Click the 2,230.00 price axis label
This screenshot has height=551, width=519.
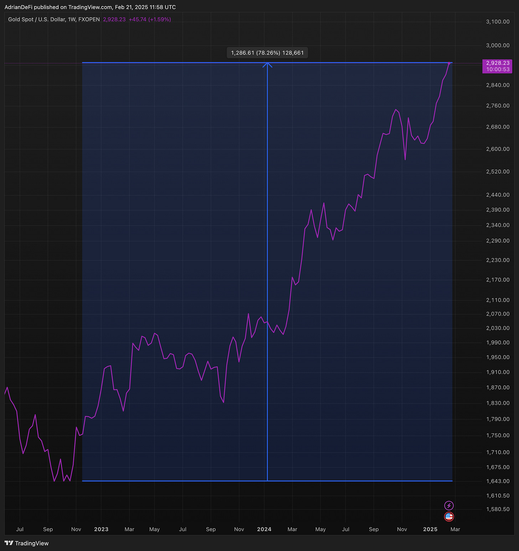(498, 260)
